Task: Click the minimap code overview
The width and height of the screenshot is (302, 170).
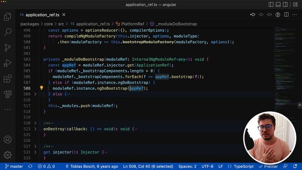Action: pos(286,69)
